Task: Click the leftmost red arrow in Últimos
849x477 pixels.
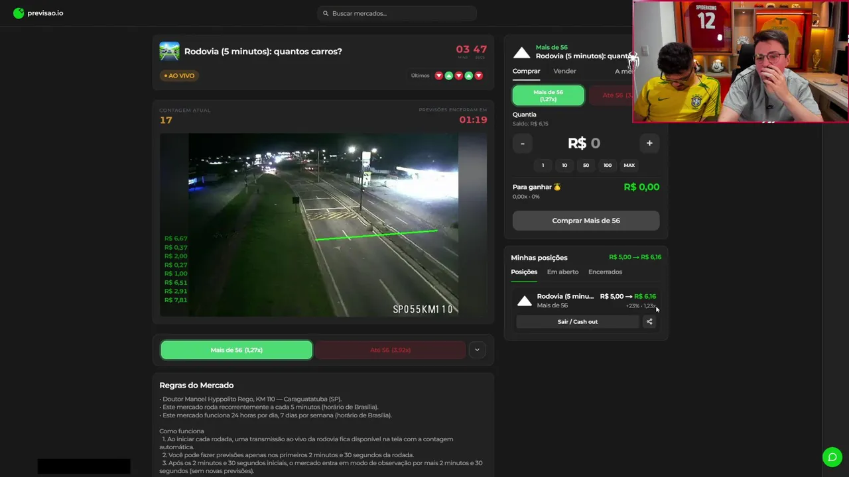Action: [438, 76]
